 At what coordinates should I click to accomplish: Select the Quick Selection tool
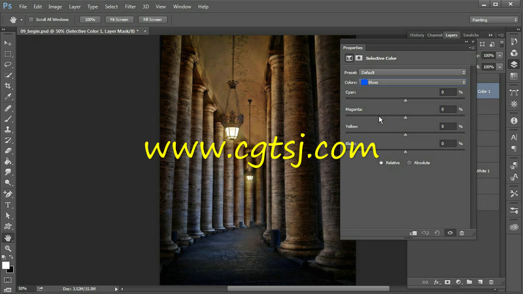pos(8,75)
